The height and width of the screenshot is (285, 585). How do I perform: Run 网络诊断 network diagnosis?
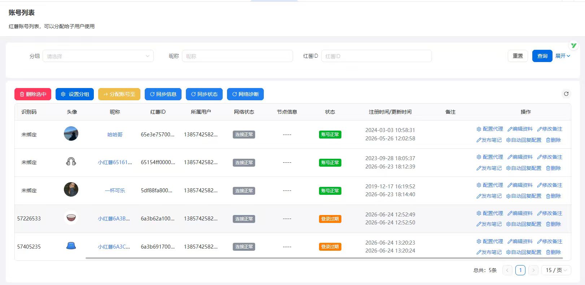click(x=245, y=94)
